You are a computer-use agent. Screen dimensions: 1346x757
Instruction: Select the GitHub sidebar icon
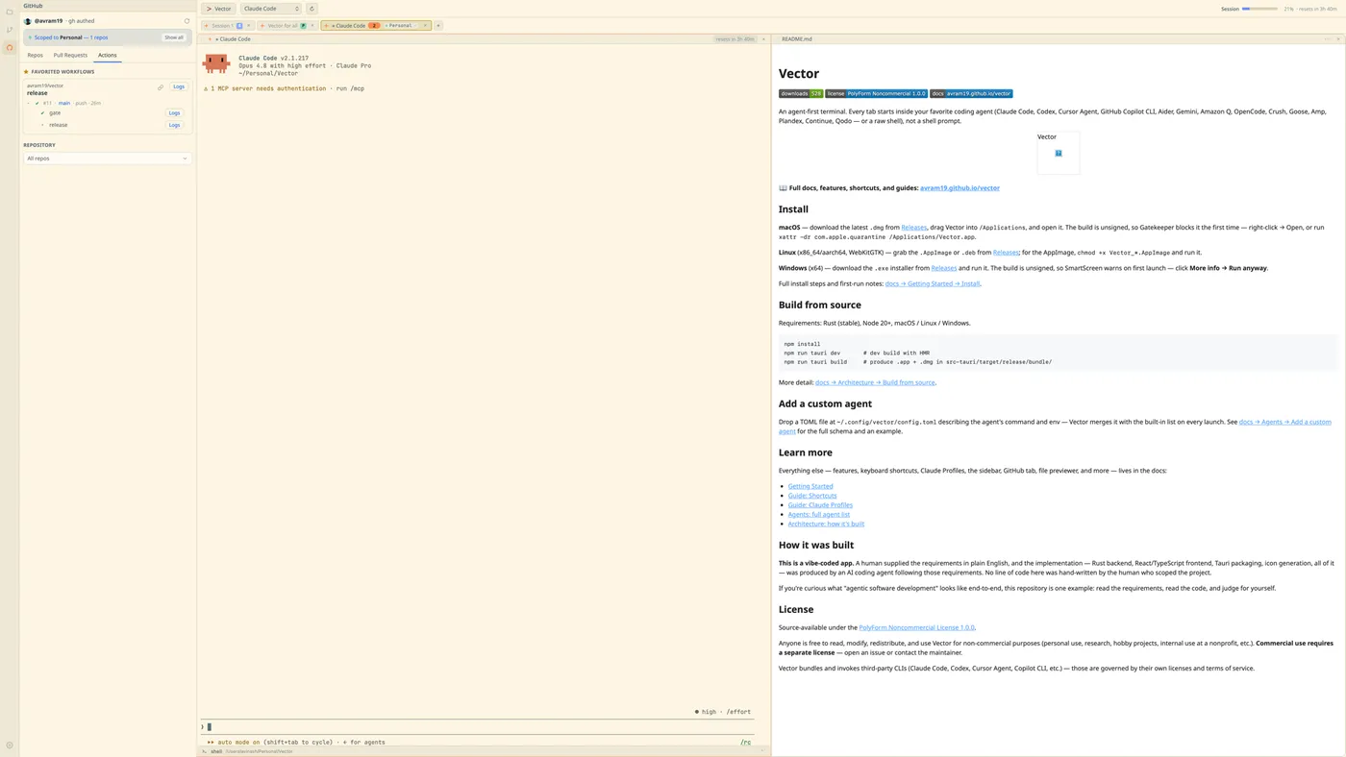tap(10, 48)
